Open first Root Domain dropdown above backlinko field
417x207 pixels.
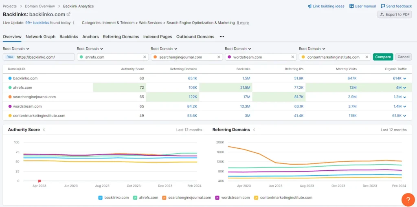(16, 48)
